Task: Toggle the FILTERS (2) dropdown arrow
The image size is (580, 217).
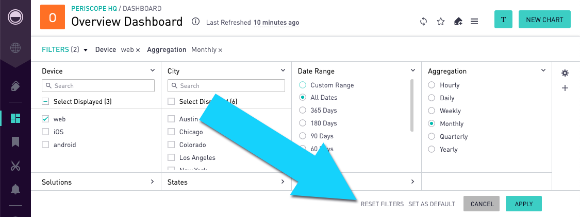Action: (86, 50)
